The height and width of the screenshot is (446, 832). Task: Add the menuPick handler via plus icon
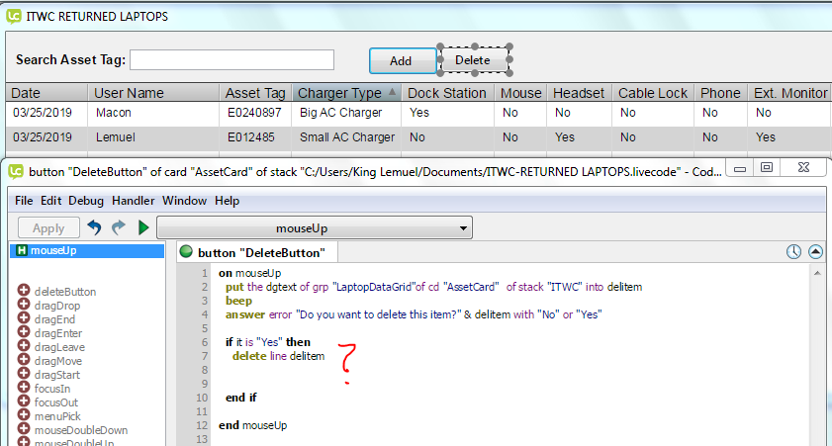click(x=24, y=416)
